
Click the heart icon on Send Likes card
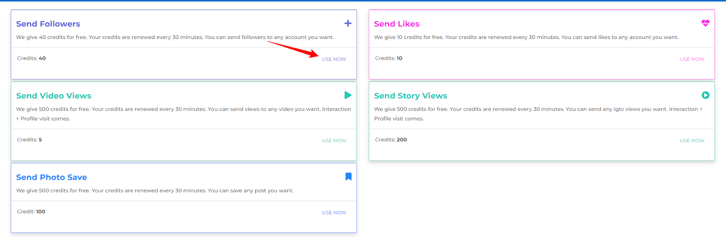706,23
